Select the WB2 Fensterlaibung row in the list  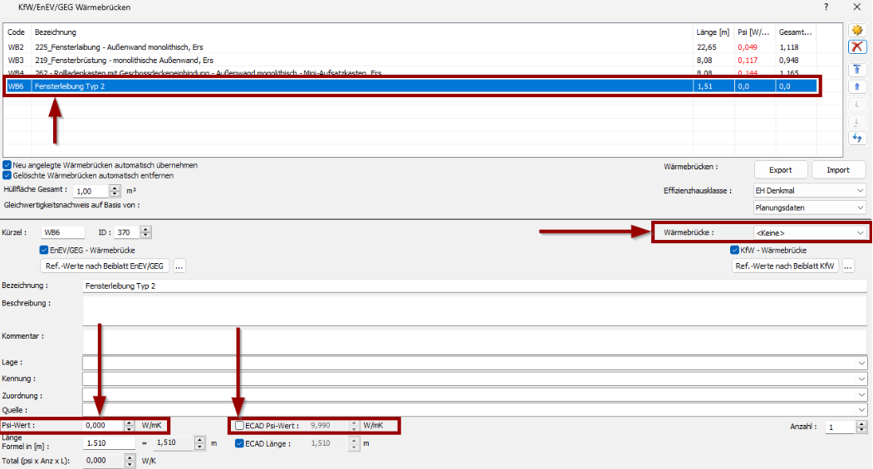point(332,47)
